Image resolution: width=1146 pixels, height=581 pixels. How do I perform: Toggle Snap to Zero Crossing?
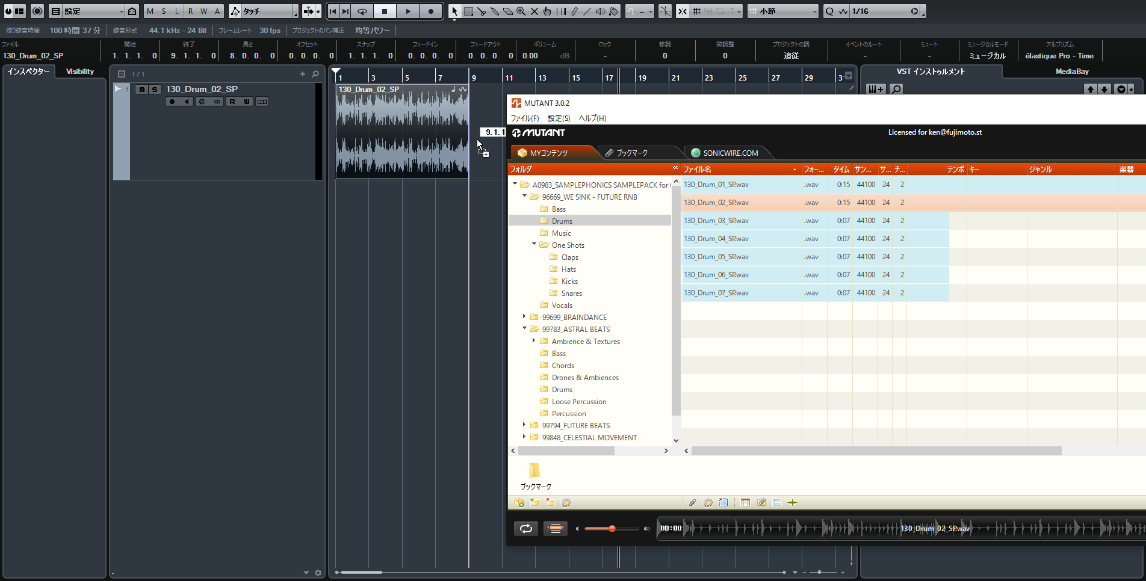(x=665, y=11)
